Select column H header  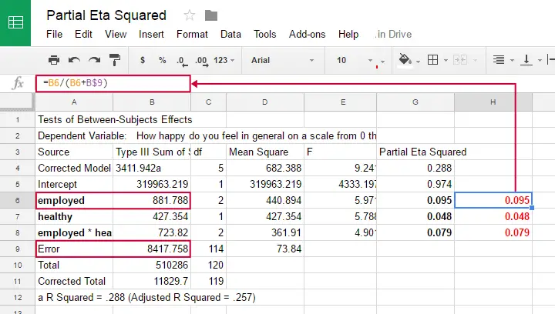[493, 102]
